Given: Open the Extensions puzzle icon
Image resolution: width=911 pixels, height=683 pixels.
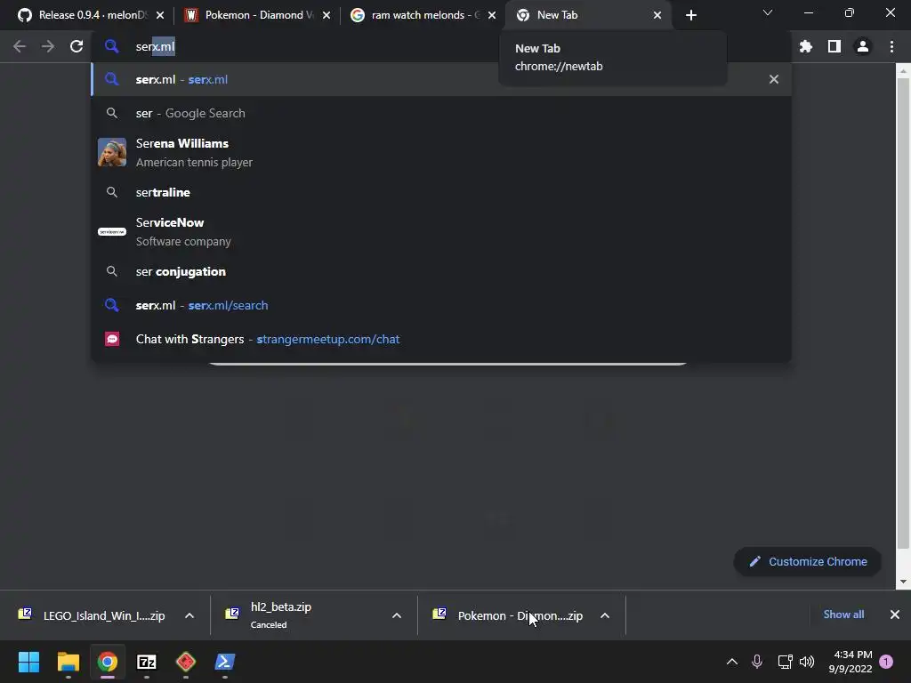Looking at the screenshot, I should pyautogui.click(x=805, y=46).
